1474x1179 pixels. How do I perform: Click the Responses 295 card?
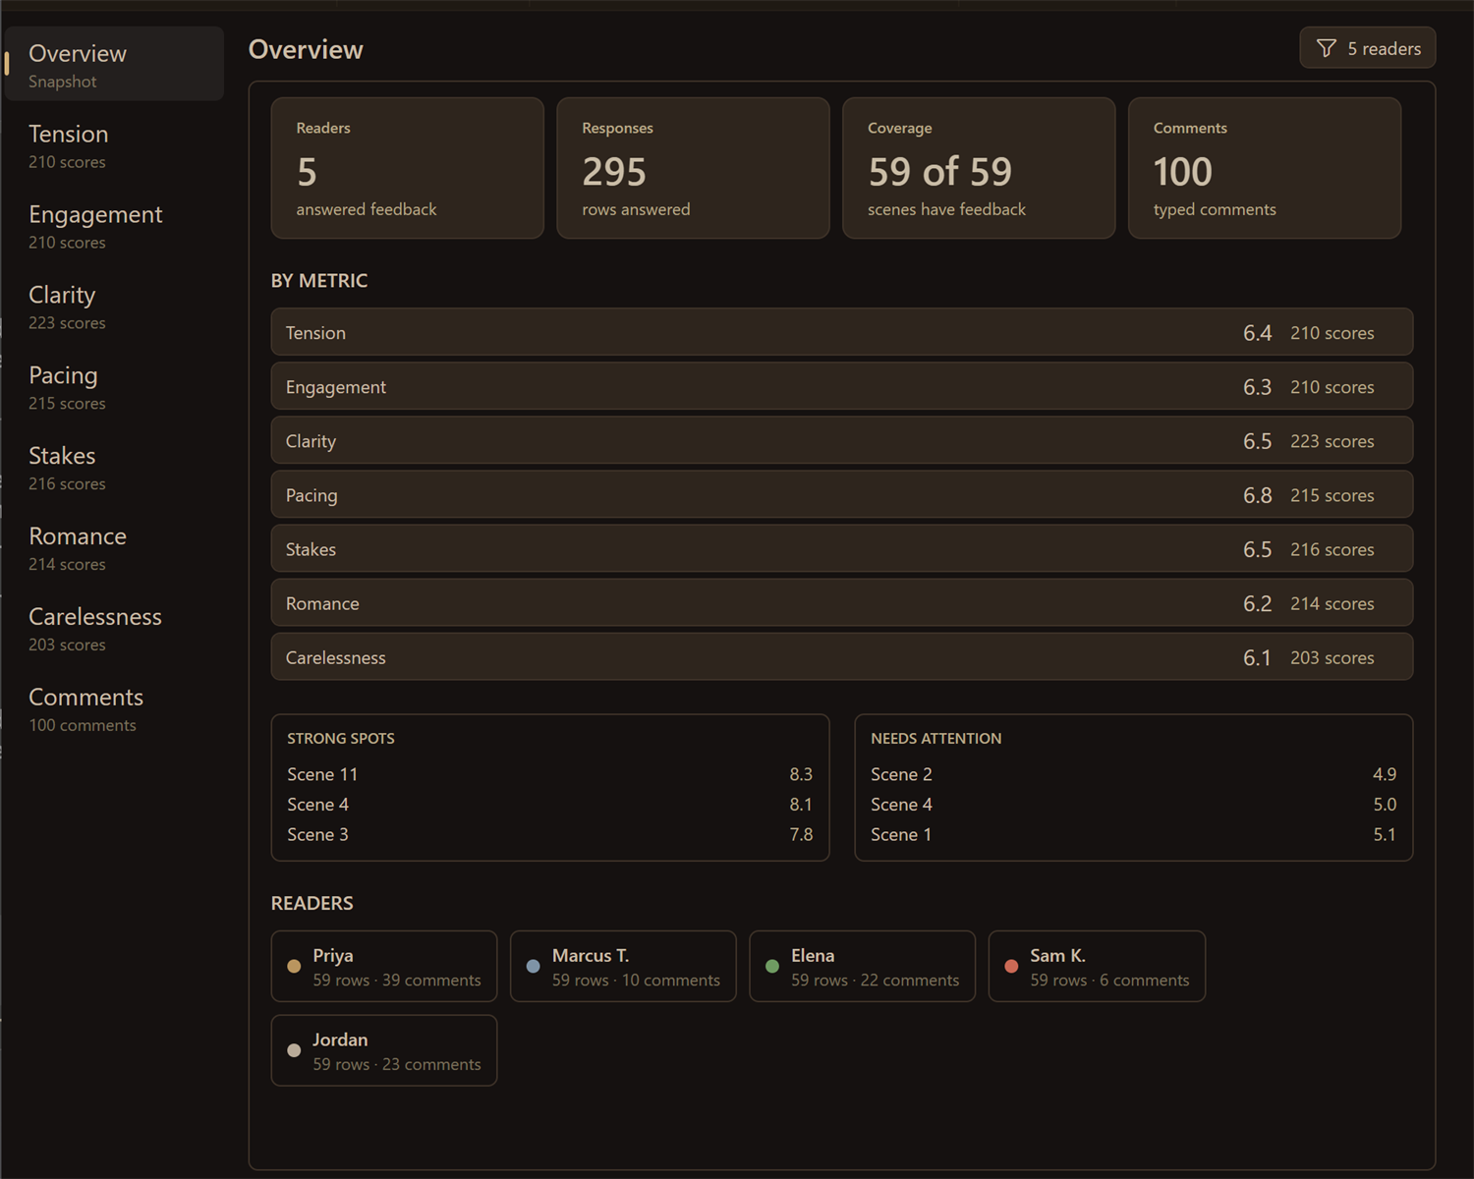(693, 168)
